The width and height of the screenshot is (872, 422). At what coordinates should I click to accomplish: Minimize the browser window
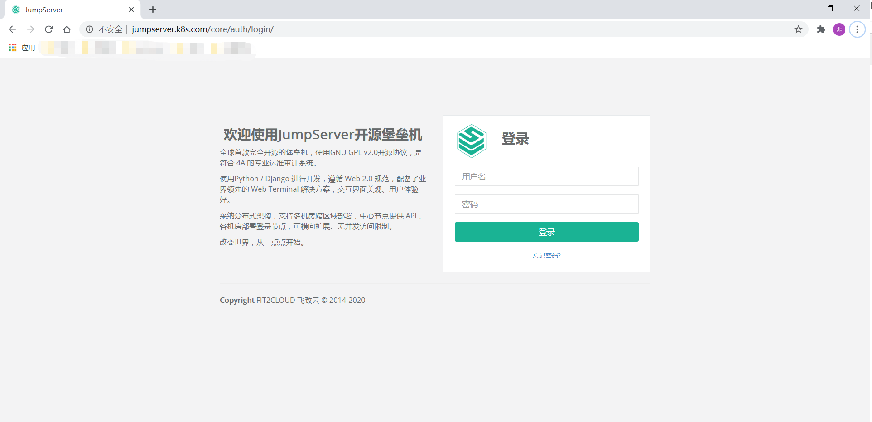[805, 9]
